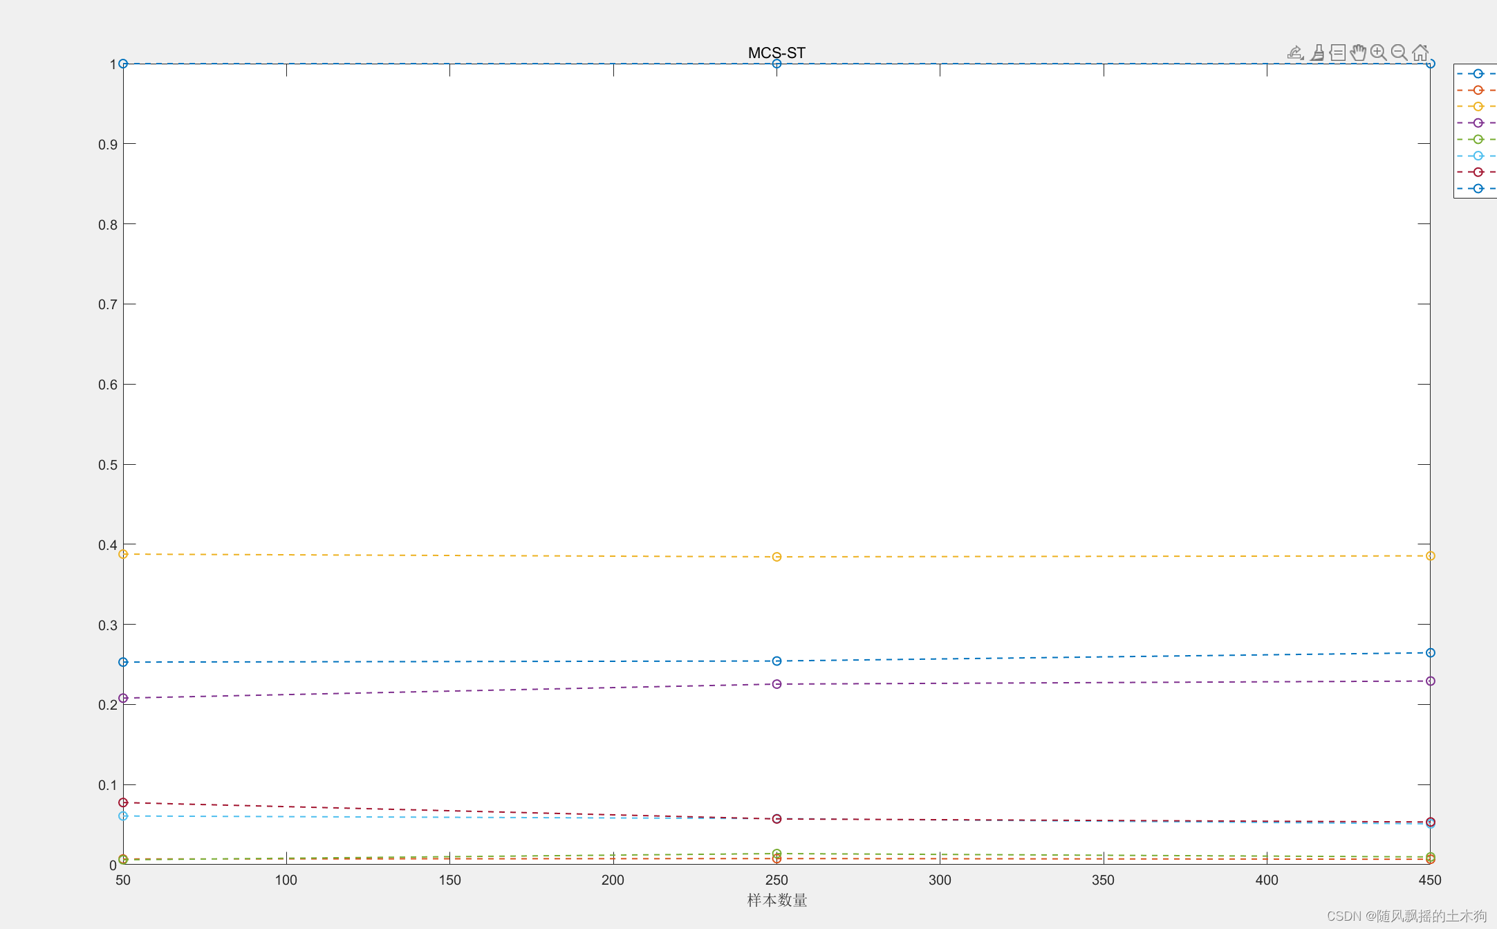Click the purple legend entry
The height and width of the screenshot is (929, 1497).
[1478, 123]
